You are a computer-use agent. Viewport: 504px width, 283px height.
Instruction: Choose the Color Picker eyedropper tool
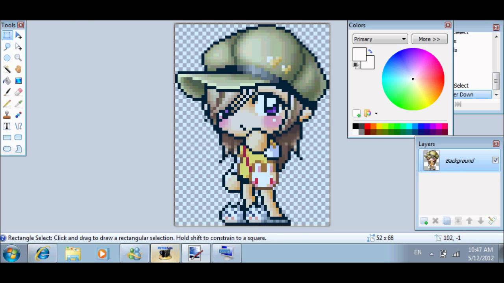(x=19, y=103)
